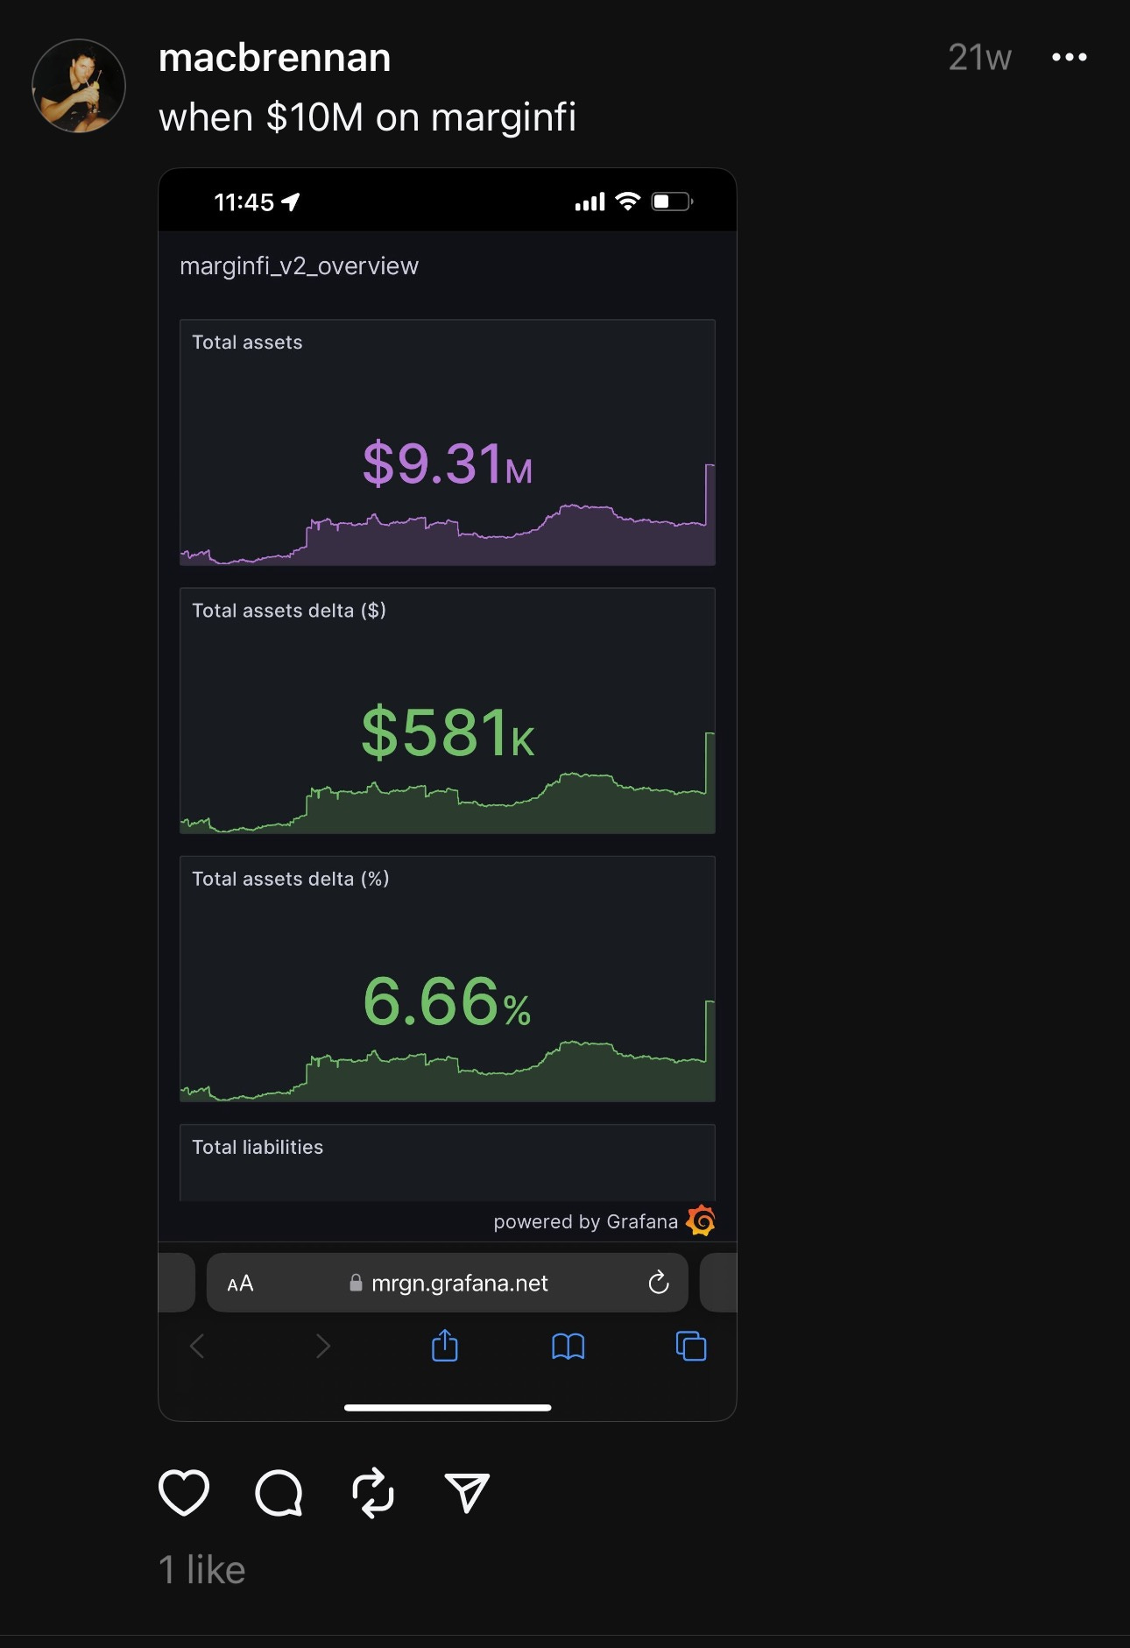Click the "Total assets" panel title

click(247, 343)
